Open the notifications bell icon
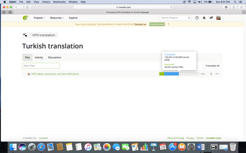 click(x=204, y=18)
